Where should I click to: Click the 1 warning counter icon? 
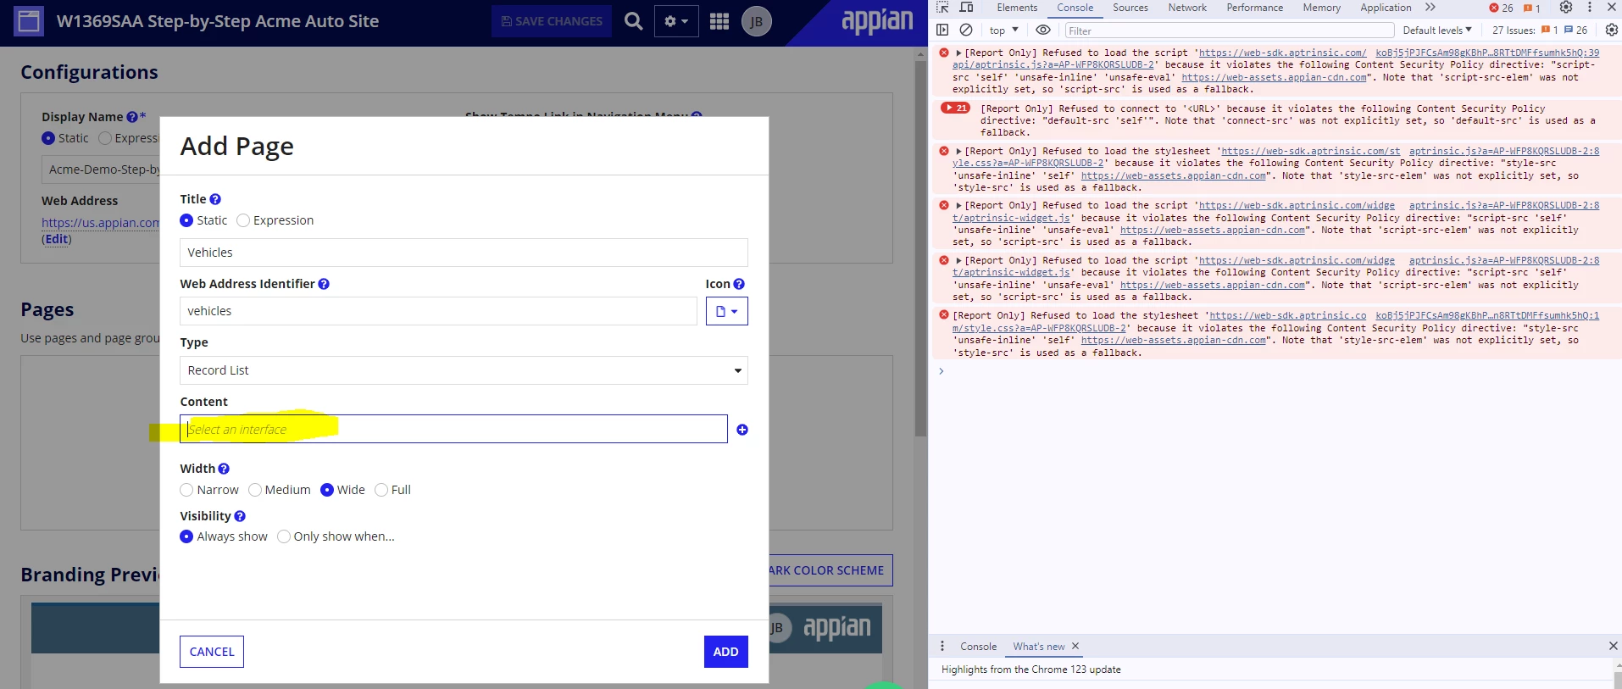(x=1532, y=8)
